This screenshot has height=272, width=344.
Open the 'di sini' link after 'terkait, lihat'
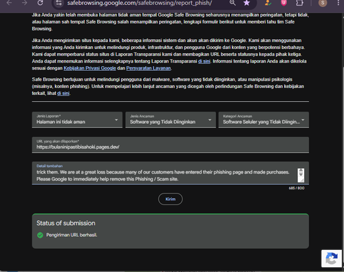click(x=63, y=93)
